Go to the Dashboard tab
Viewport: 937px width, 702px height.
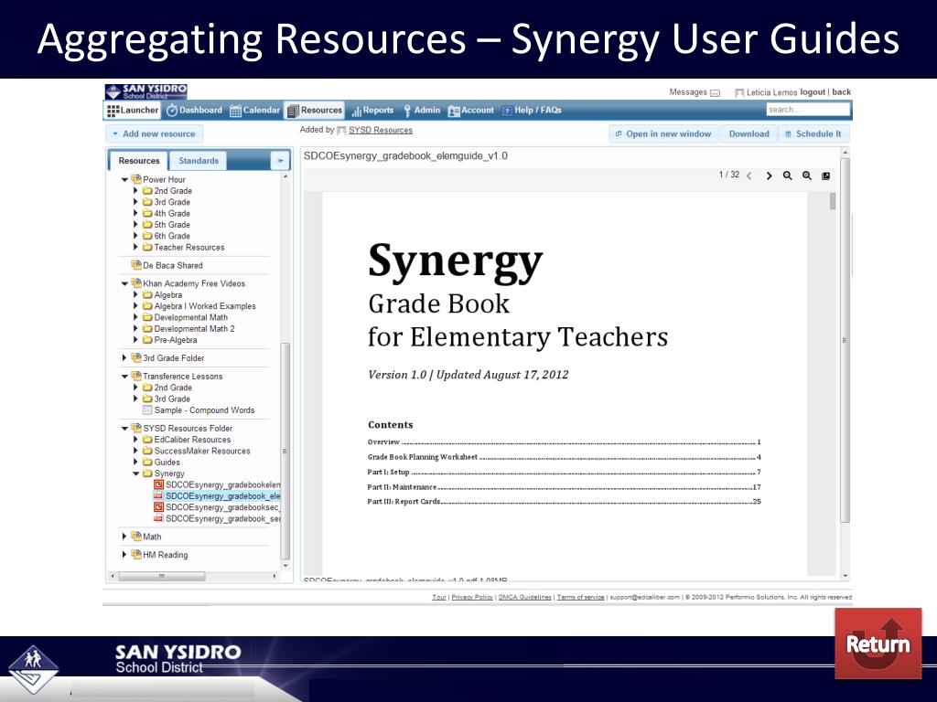tap(194, 111)
